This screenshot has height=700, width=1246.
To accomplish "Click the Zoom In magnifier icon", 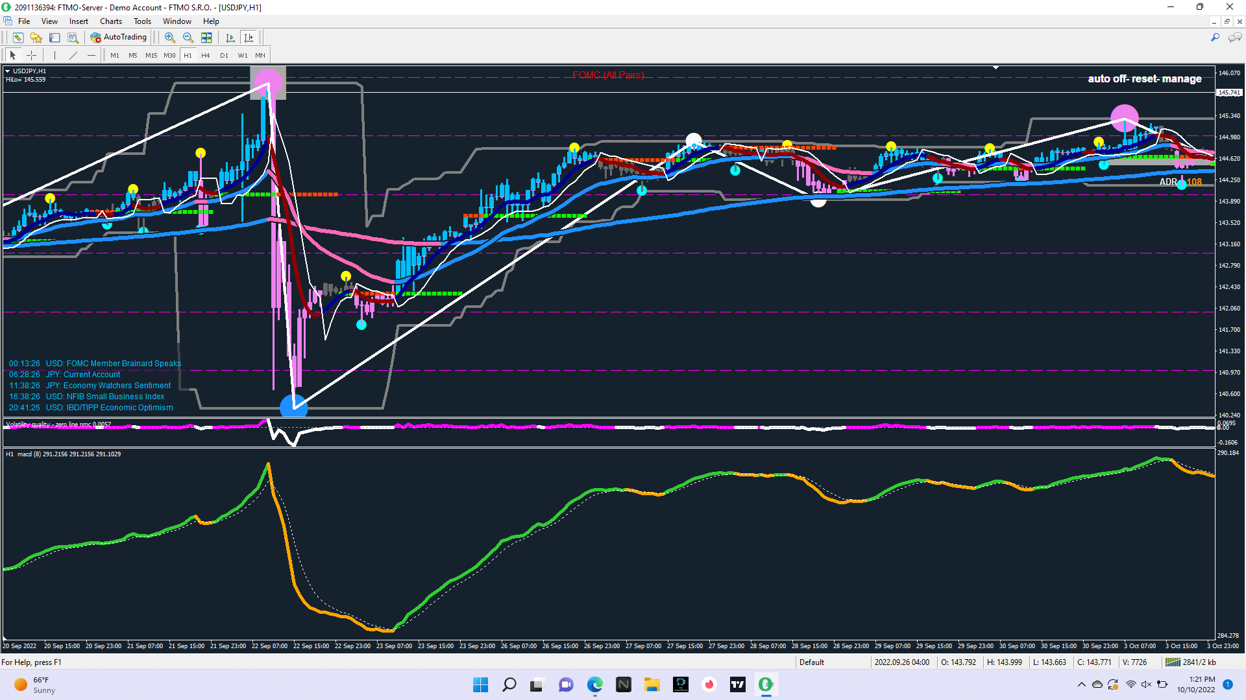I will (x=170, y=38).
